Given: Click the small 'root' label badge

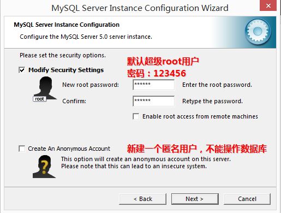Looking at the screenshot, I should [x=39, y=99].
